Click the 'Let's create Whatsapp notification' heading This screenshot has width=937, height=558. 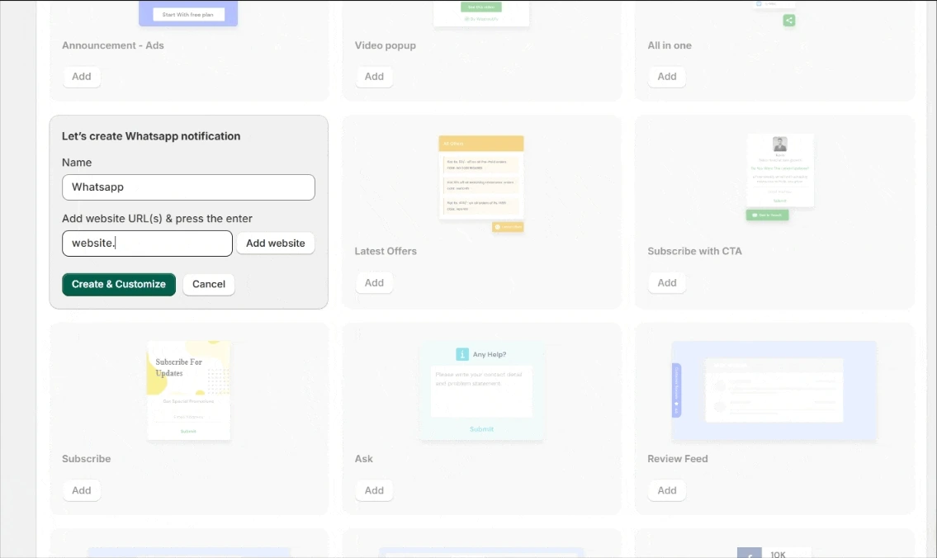[151, 136]
